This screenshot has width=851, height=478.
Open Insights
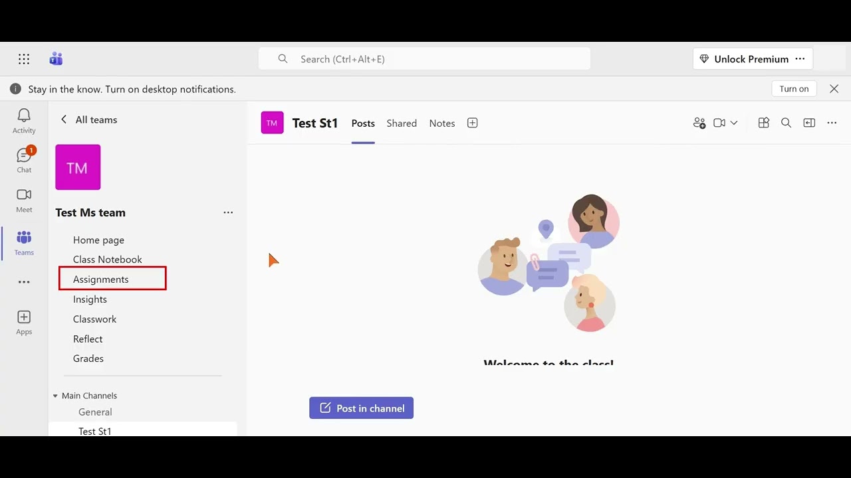click(90, 299)
